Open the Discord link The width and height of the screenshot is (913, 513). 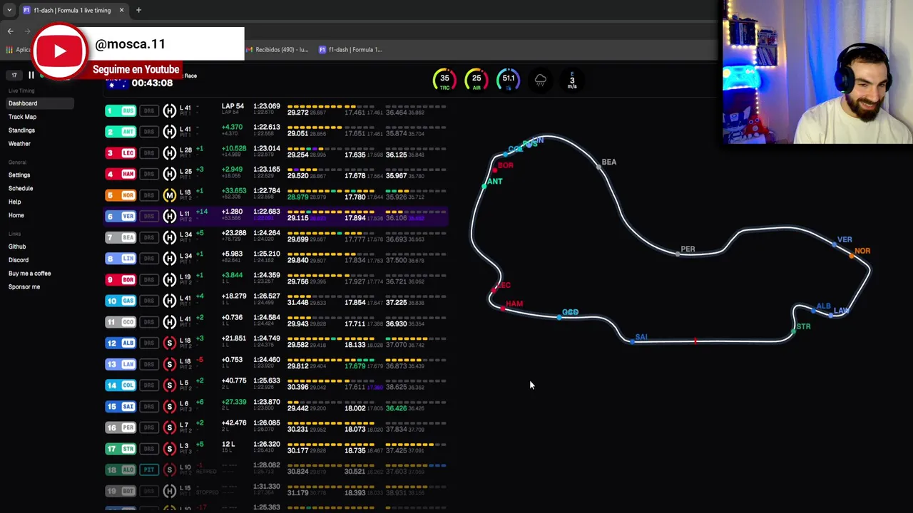click(19, 260)
